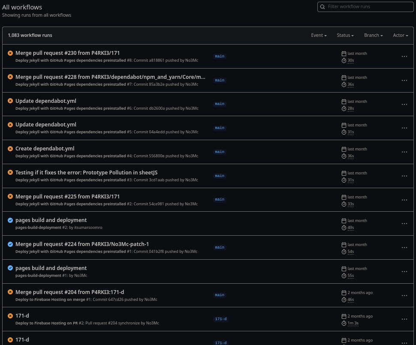
Task: Expand the Branch filter
Action: pyautogui.click(x=373, y=35)
